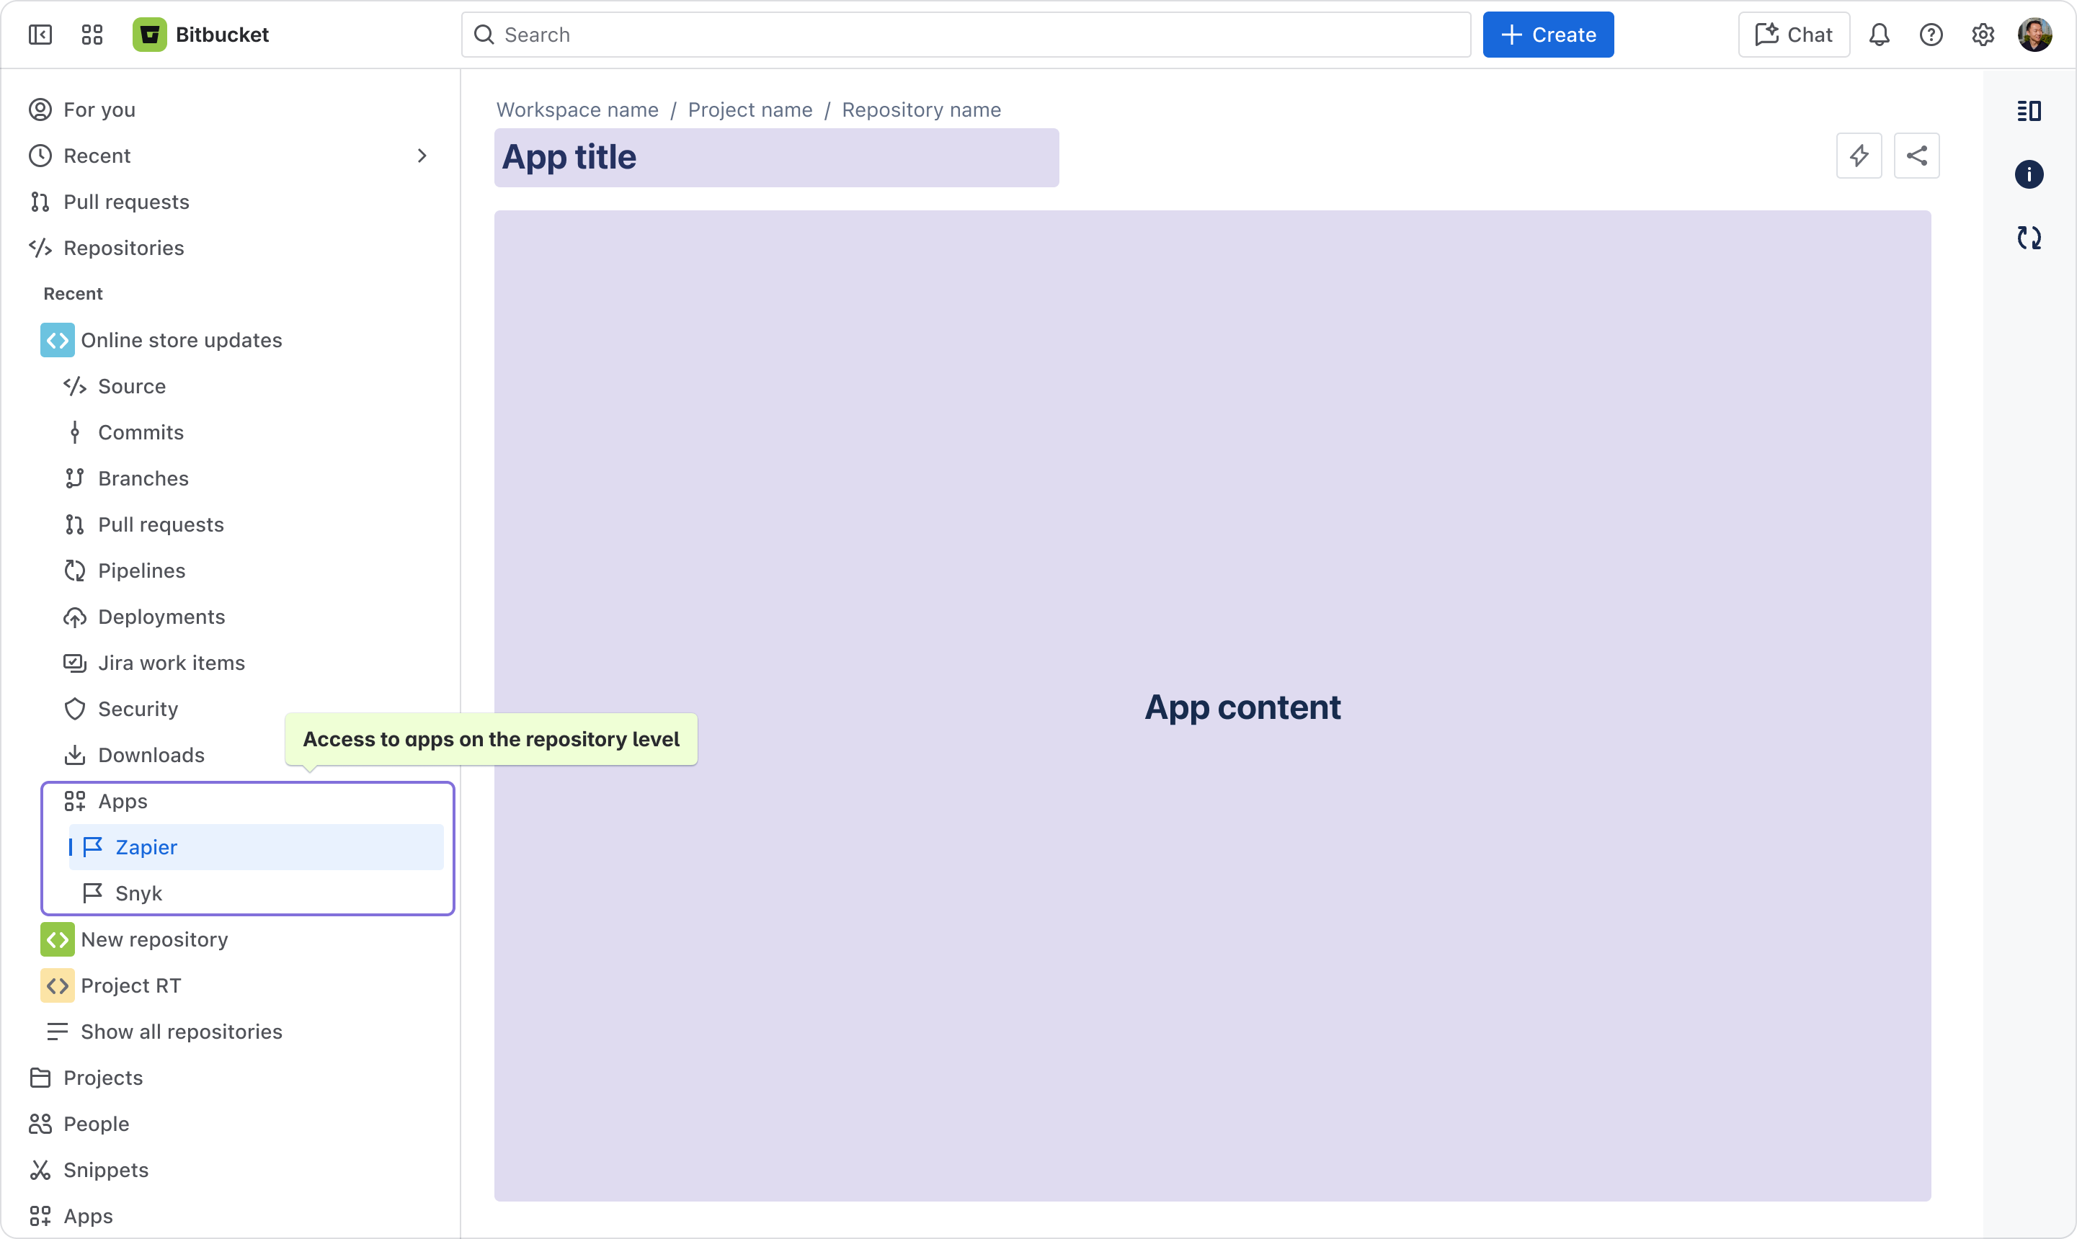Collapse the left sidebar panel icon
This screenshot has height=1239, width=2077.
[x=40, y=35]
